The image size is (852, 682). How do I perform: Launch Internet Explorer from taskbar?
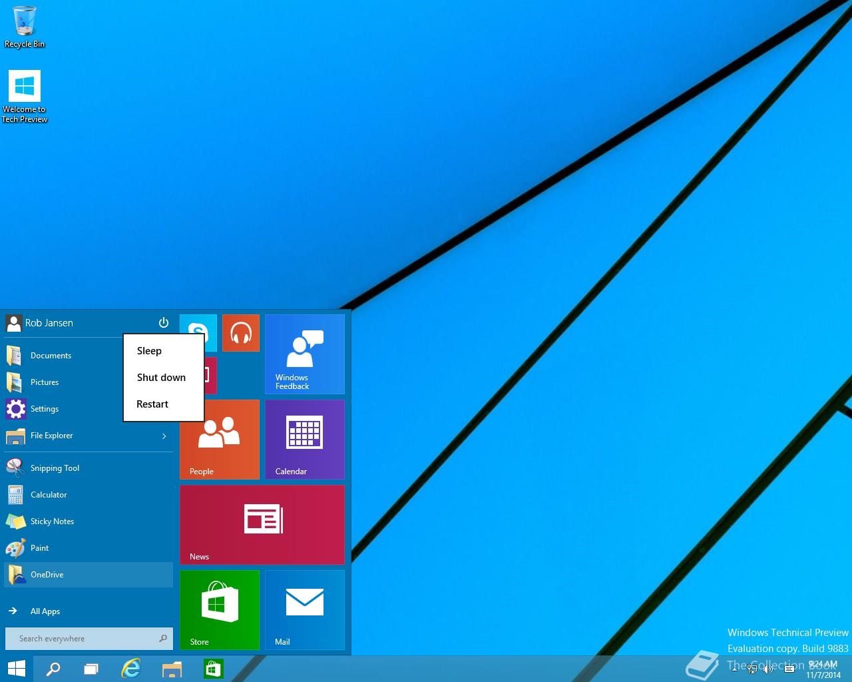click(131, 669)
